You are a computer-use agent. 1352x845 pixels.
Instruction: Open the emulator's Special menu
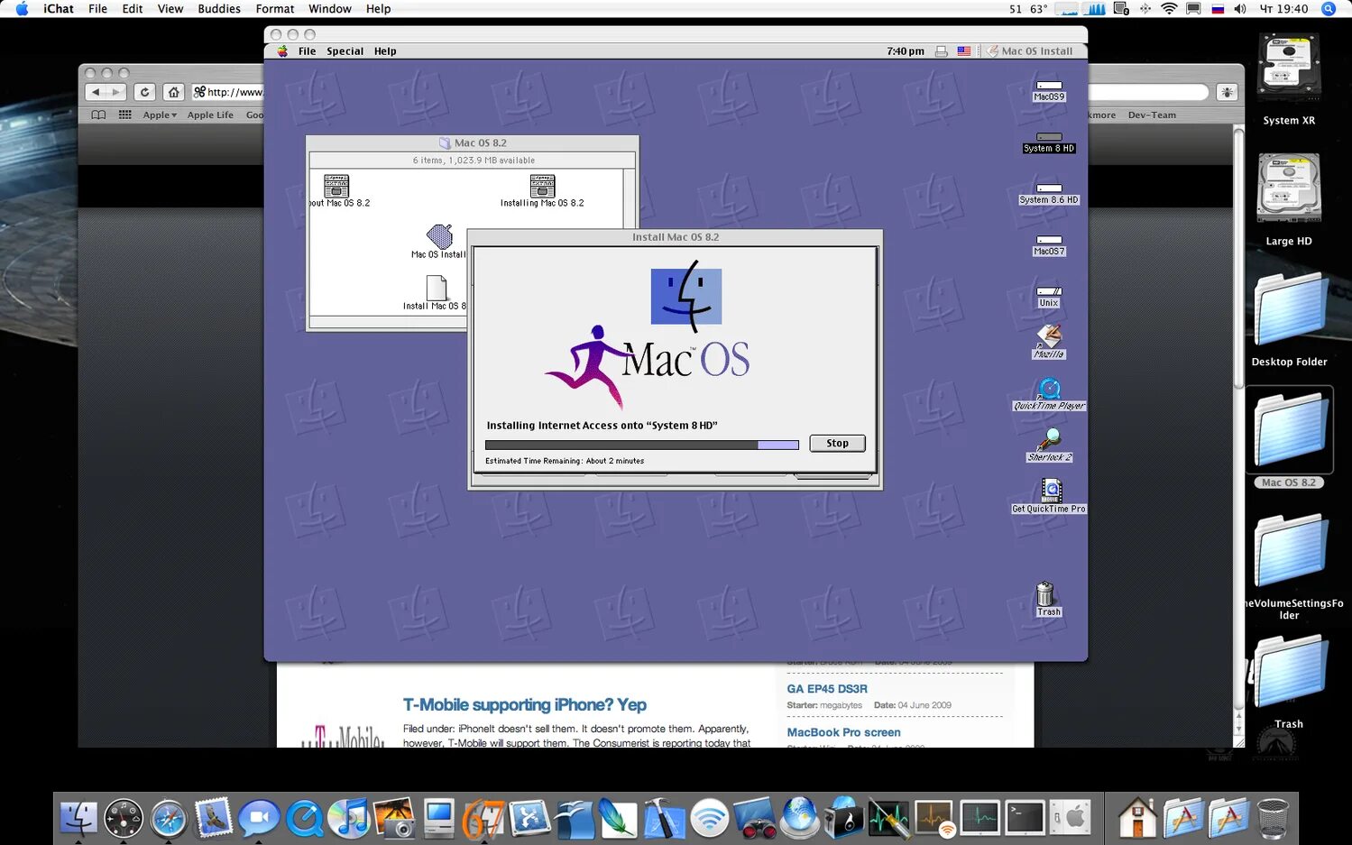coord(345,51)
